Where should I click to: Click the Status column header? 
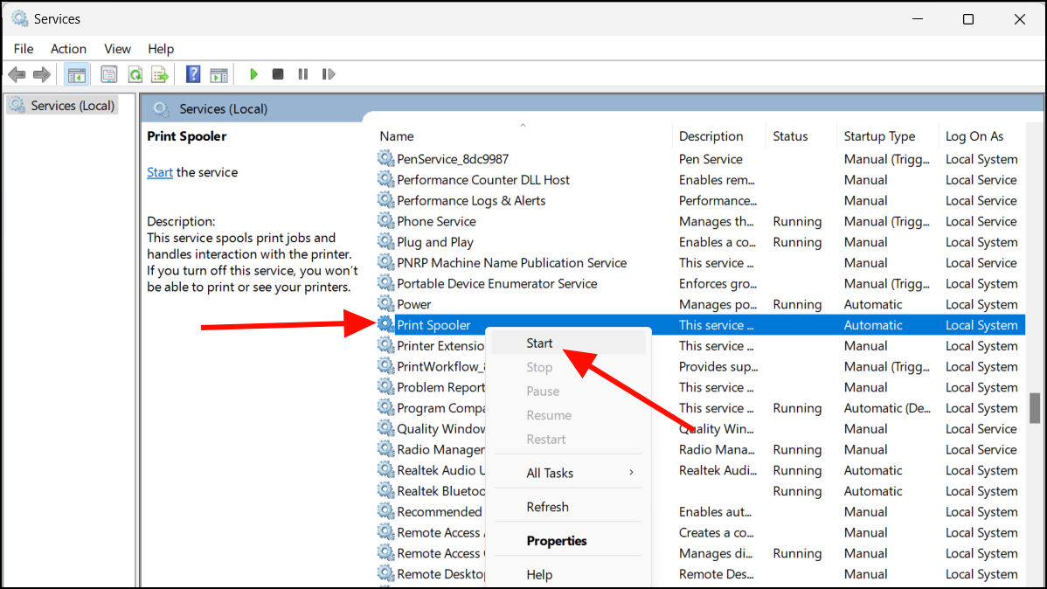[x=789, y=135]
